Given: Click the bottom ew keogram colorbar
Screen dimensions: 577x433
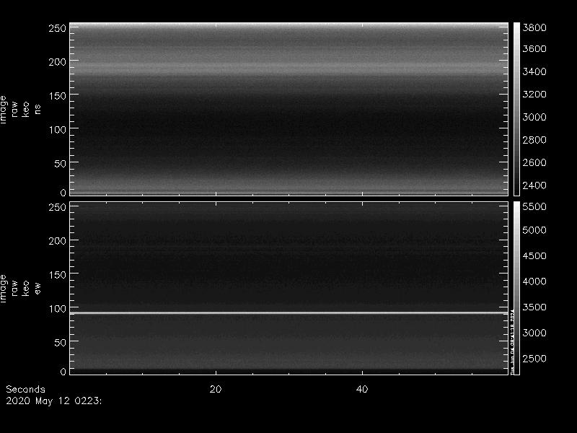Looking at the screenshot, I should [x=516, y=287].
